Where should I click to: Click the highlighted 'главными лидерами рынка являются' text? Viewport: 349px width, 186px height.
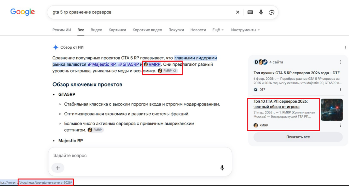pyautogui.click(x=135, y=61)
